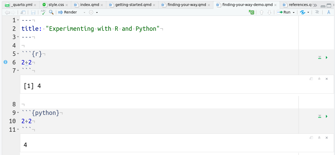Close the style.css tab
This screenshot has width=335, height=155.
(67, 5)
